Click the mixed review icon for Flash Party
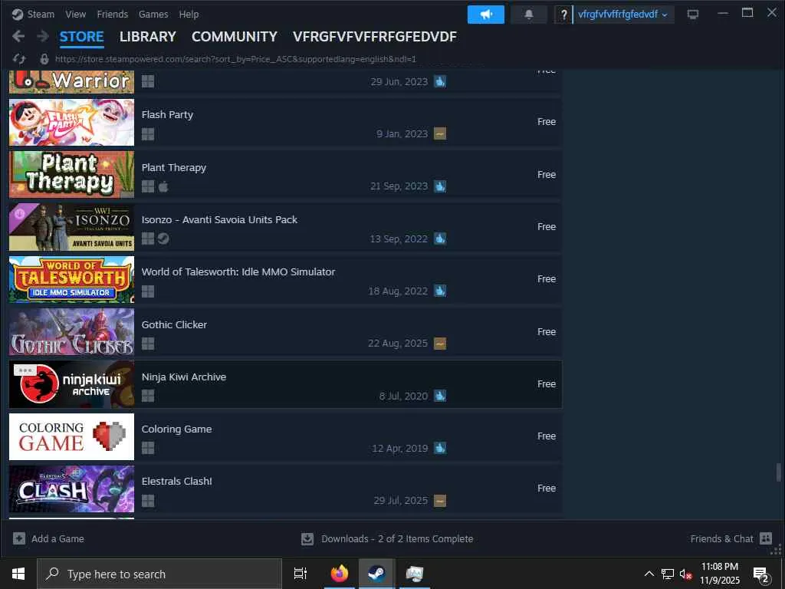Image resolution: width=785 pixels, height=589 pixels. tap(440, 133)
